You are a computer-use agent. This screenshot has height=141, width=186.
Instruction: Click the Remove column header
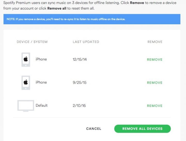coord(155,42)
